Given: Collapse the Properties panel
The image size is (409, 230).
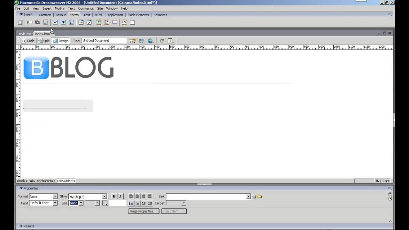Looking at the screenshot, I should tap(21, 188).
